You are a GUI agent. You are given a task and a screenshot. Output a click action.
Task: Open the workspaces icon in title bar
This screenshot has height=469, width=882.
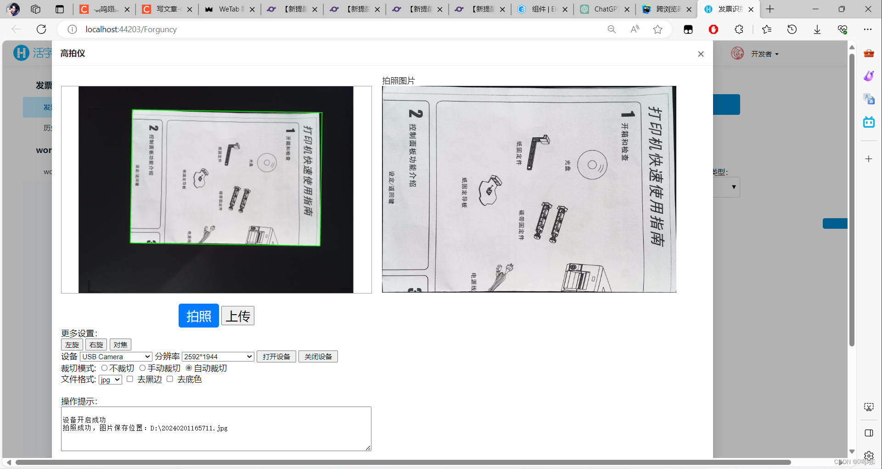coord(36,9)
